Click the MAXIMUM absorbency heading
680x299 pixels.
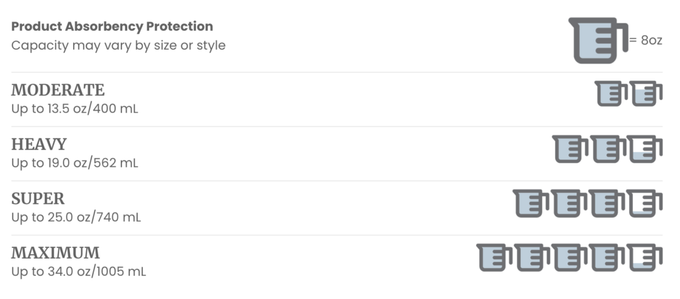[55, 253]
